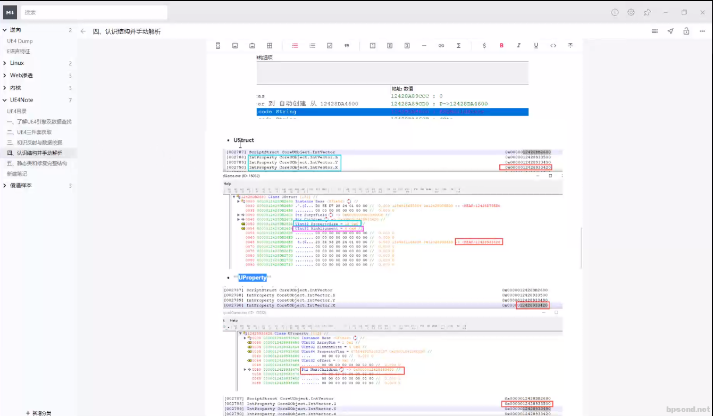
Task: Click the second image upload toolbar icon
Action: pos(252,46)
